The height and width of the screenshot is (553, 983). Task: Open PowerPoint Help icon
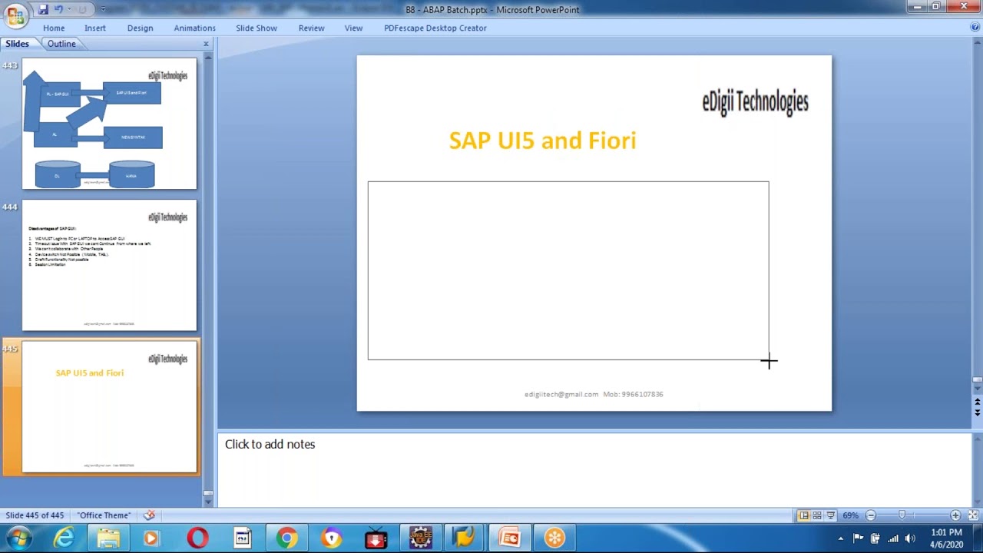click(x=975, y=27)
